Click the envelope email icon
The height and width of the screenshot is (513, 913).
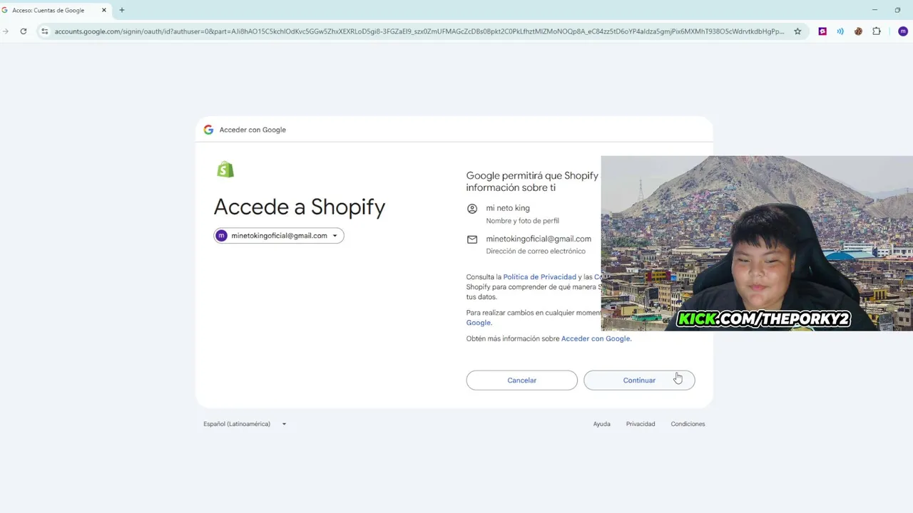coord(472,239)
